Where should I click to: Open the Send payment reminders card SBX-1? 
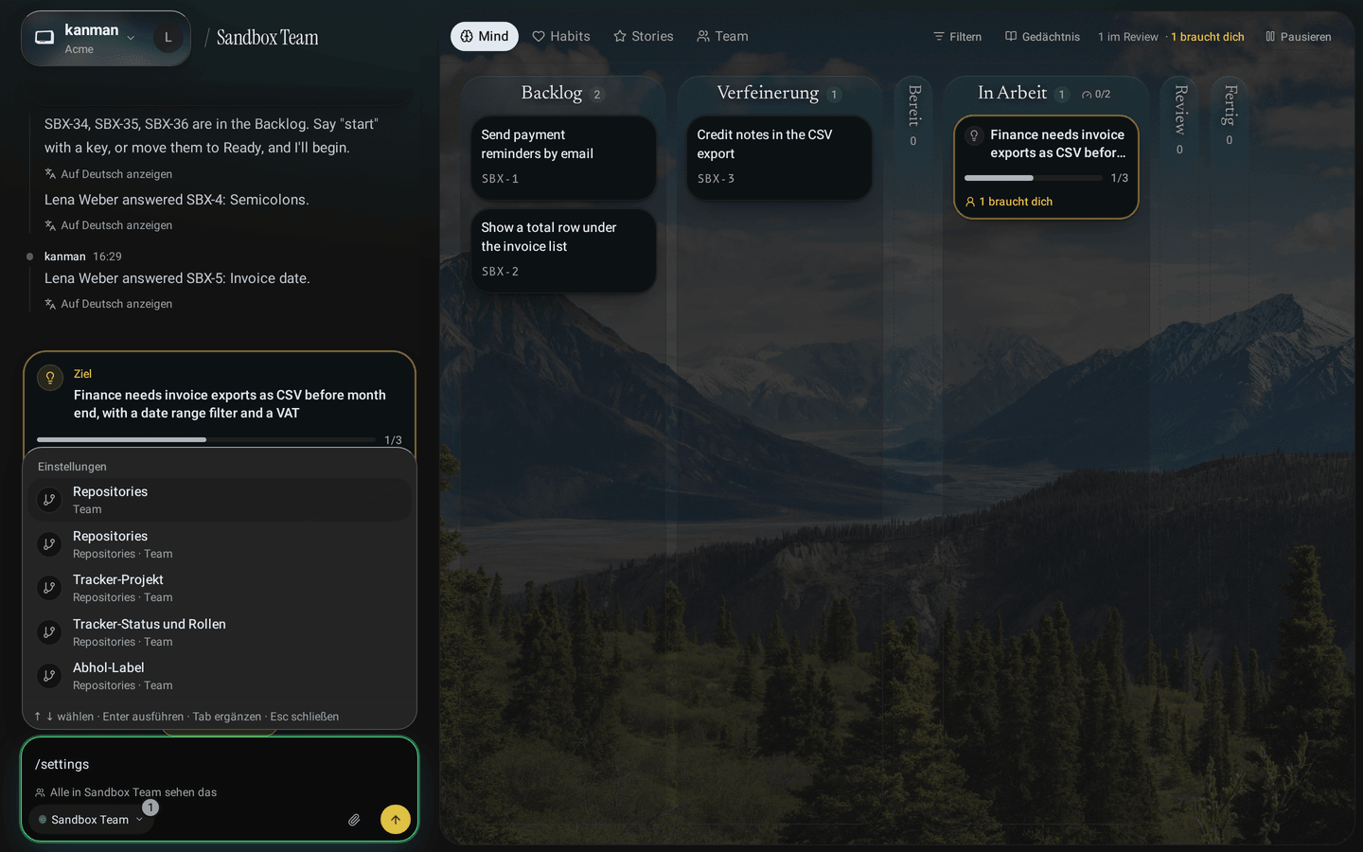tap(563, 157)
